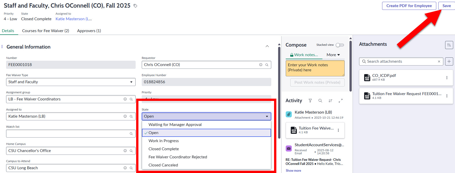Click the attachments sort icon

click(449, 45)
